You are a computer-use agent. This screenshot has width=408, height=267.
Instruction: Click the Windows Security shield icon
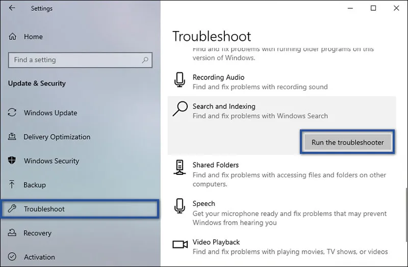pyautogui.click(x=12, y=161)
